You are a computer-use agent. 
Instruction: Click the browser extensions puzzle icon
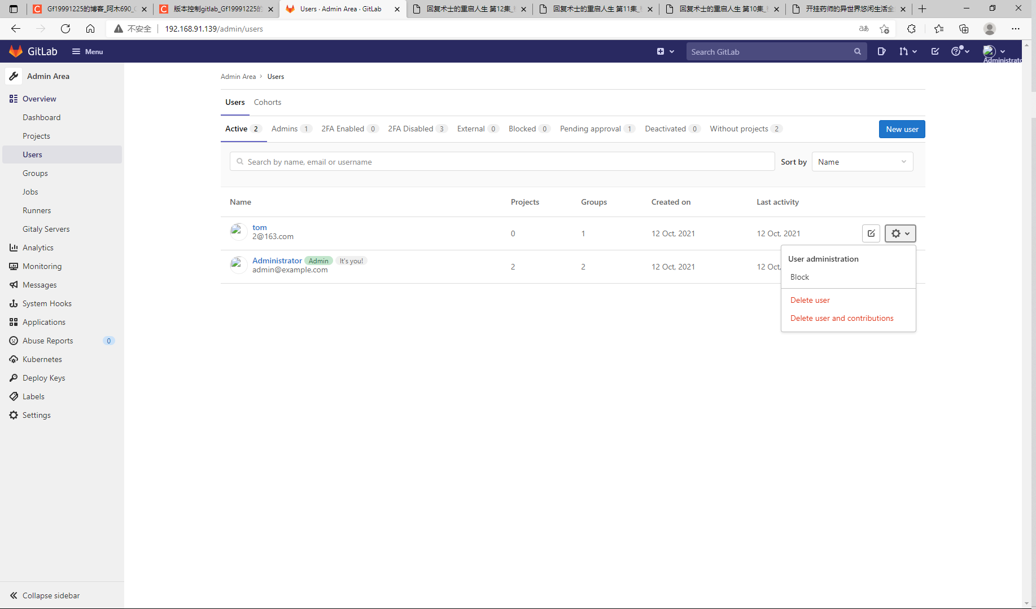click(x=911, y=29)
